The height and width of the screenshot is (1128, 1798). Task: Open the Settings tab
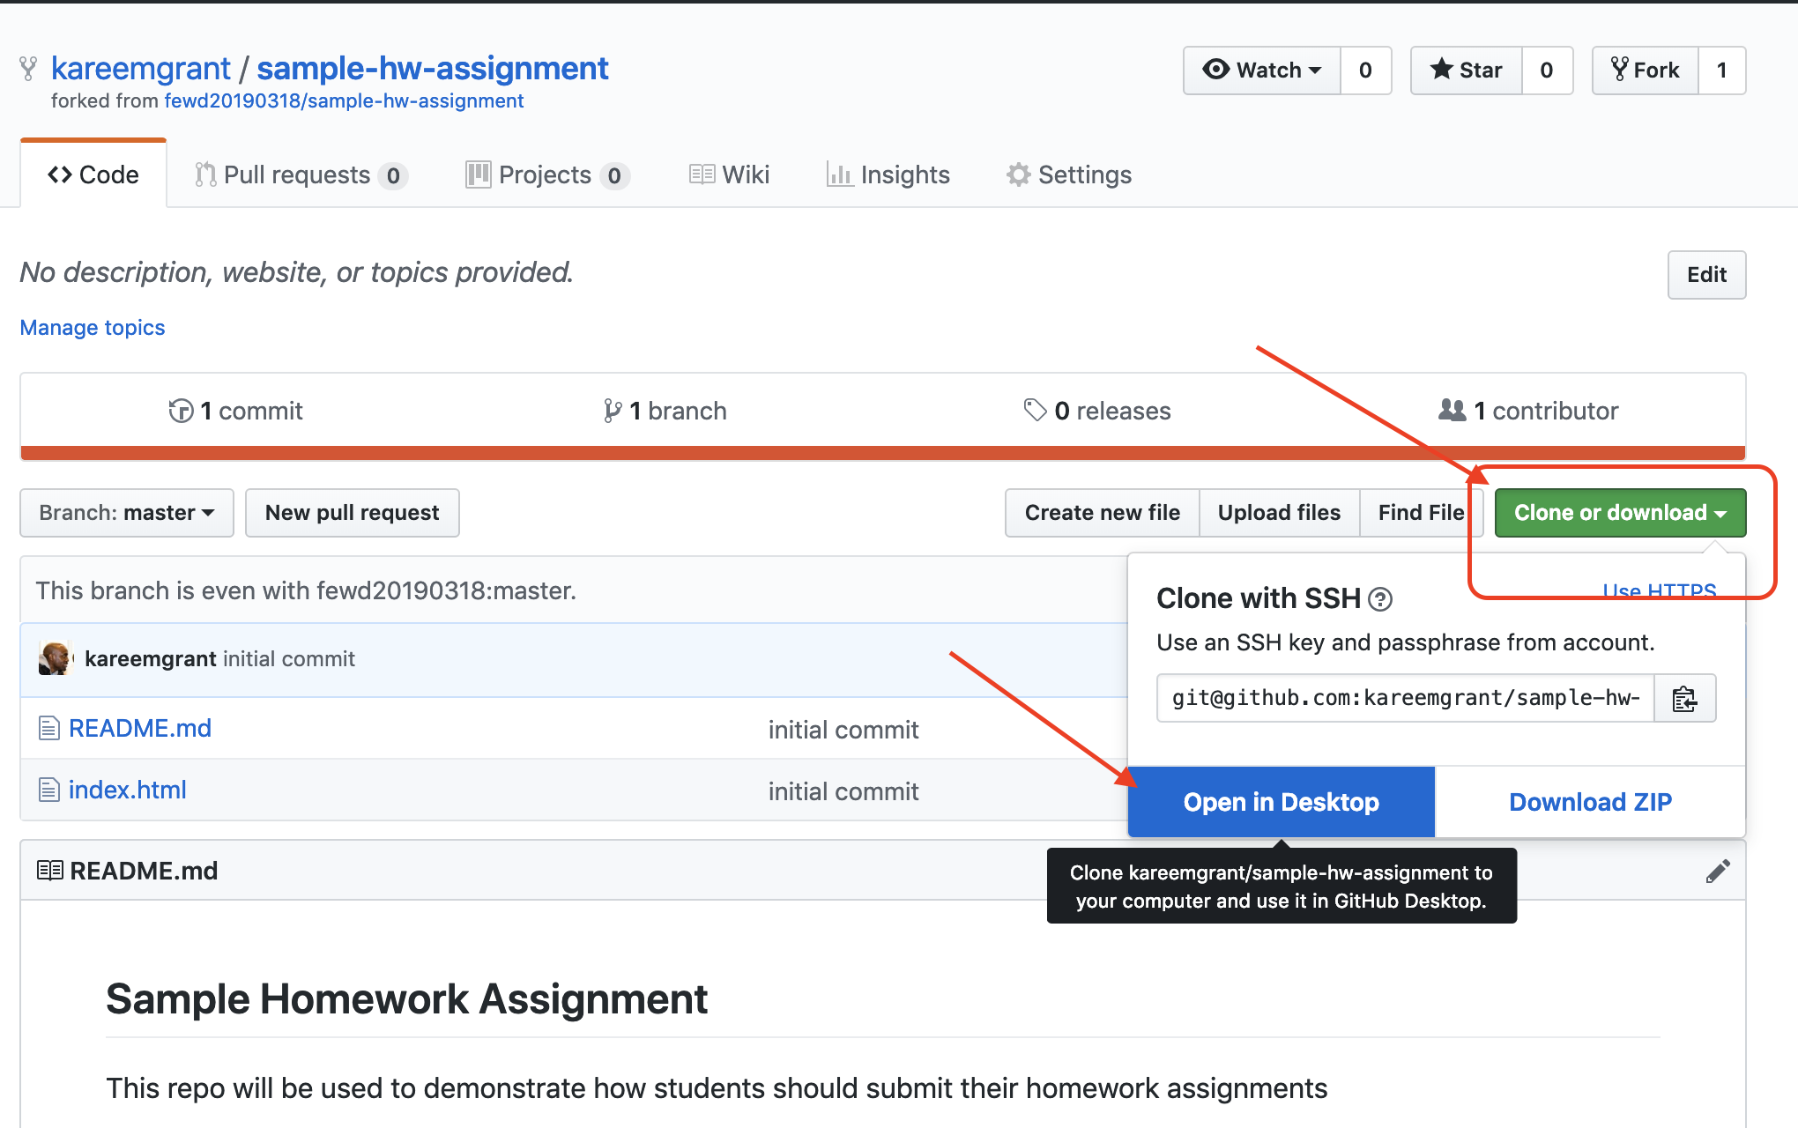[1068, 174]
